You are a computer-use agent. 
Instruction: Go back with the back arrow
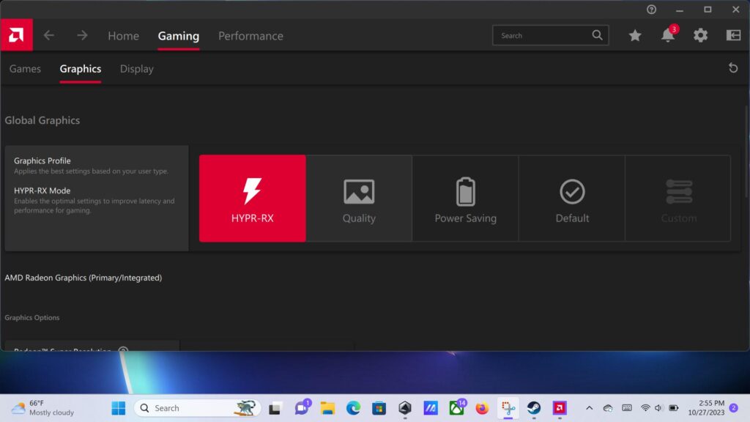coord(49,35)
